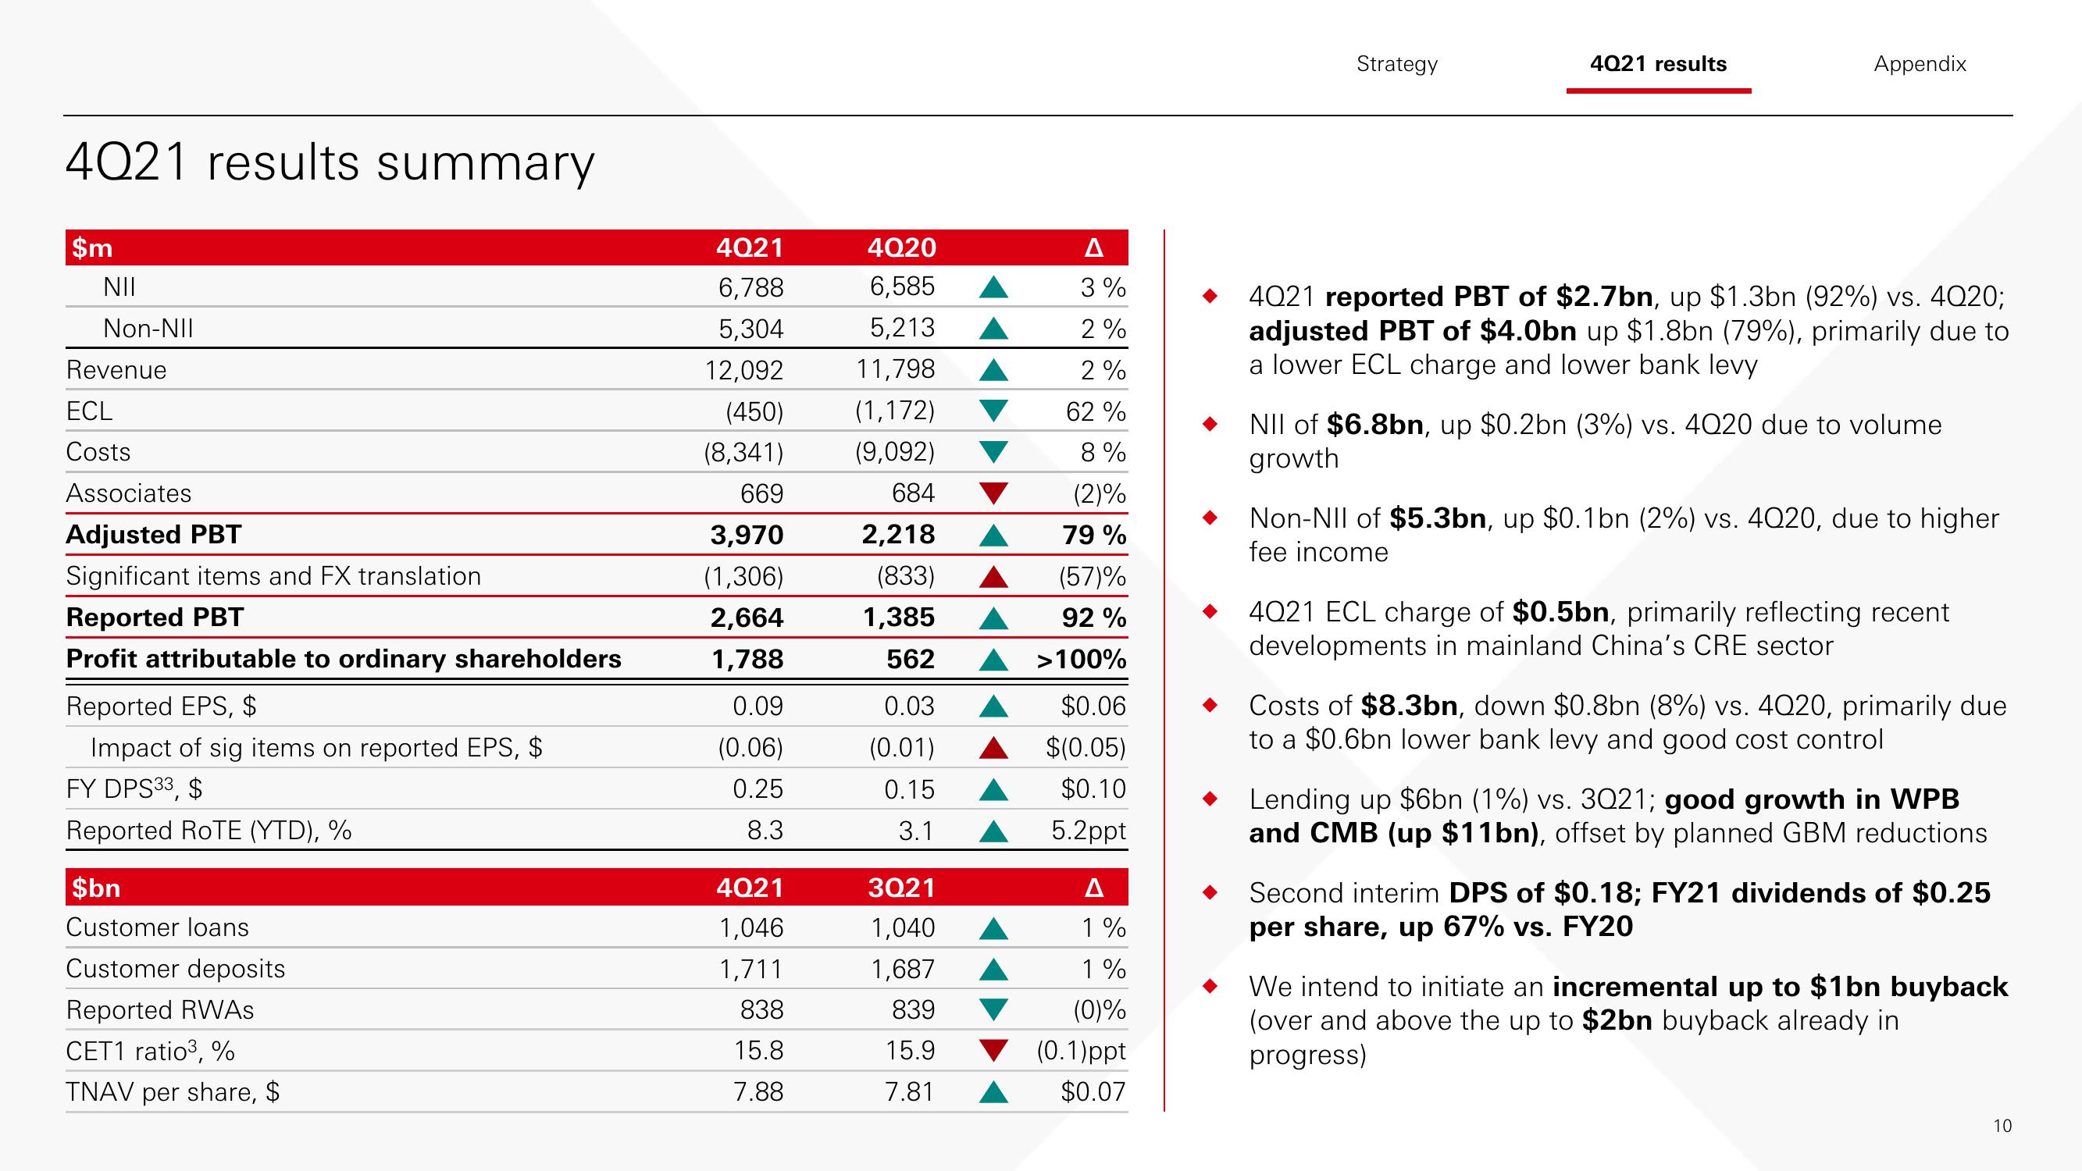The image size is (2082, 1171).
Task: Click the red up arrow in sig items EPS row
Action: (x=993, y=748)
